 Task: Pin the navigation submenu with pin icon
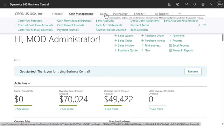[204, 25]
